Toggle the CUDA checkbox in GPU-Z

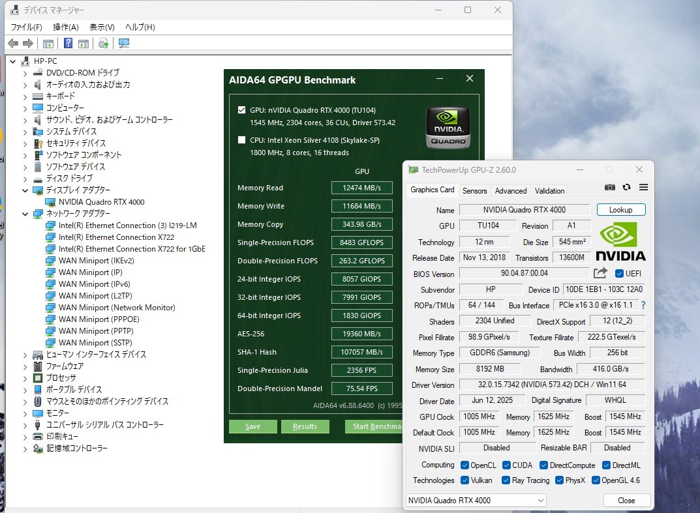click(x=506, y=465)
